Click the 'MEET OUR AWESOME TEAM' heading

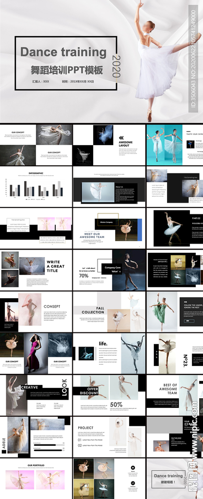tap(92, 235)
